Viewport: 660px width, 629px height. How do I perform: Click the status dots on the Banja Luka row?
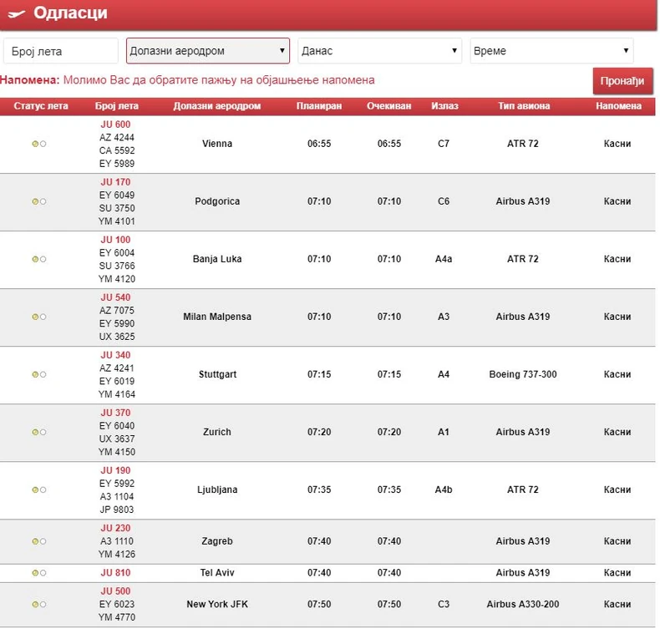[x=38, y=259]
